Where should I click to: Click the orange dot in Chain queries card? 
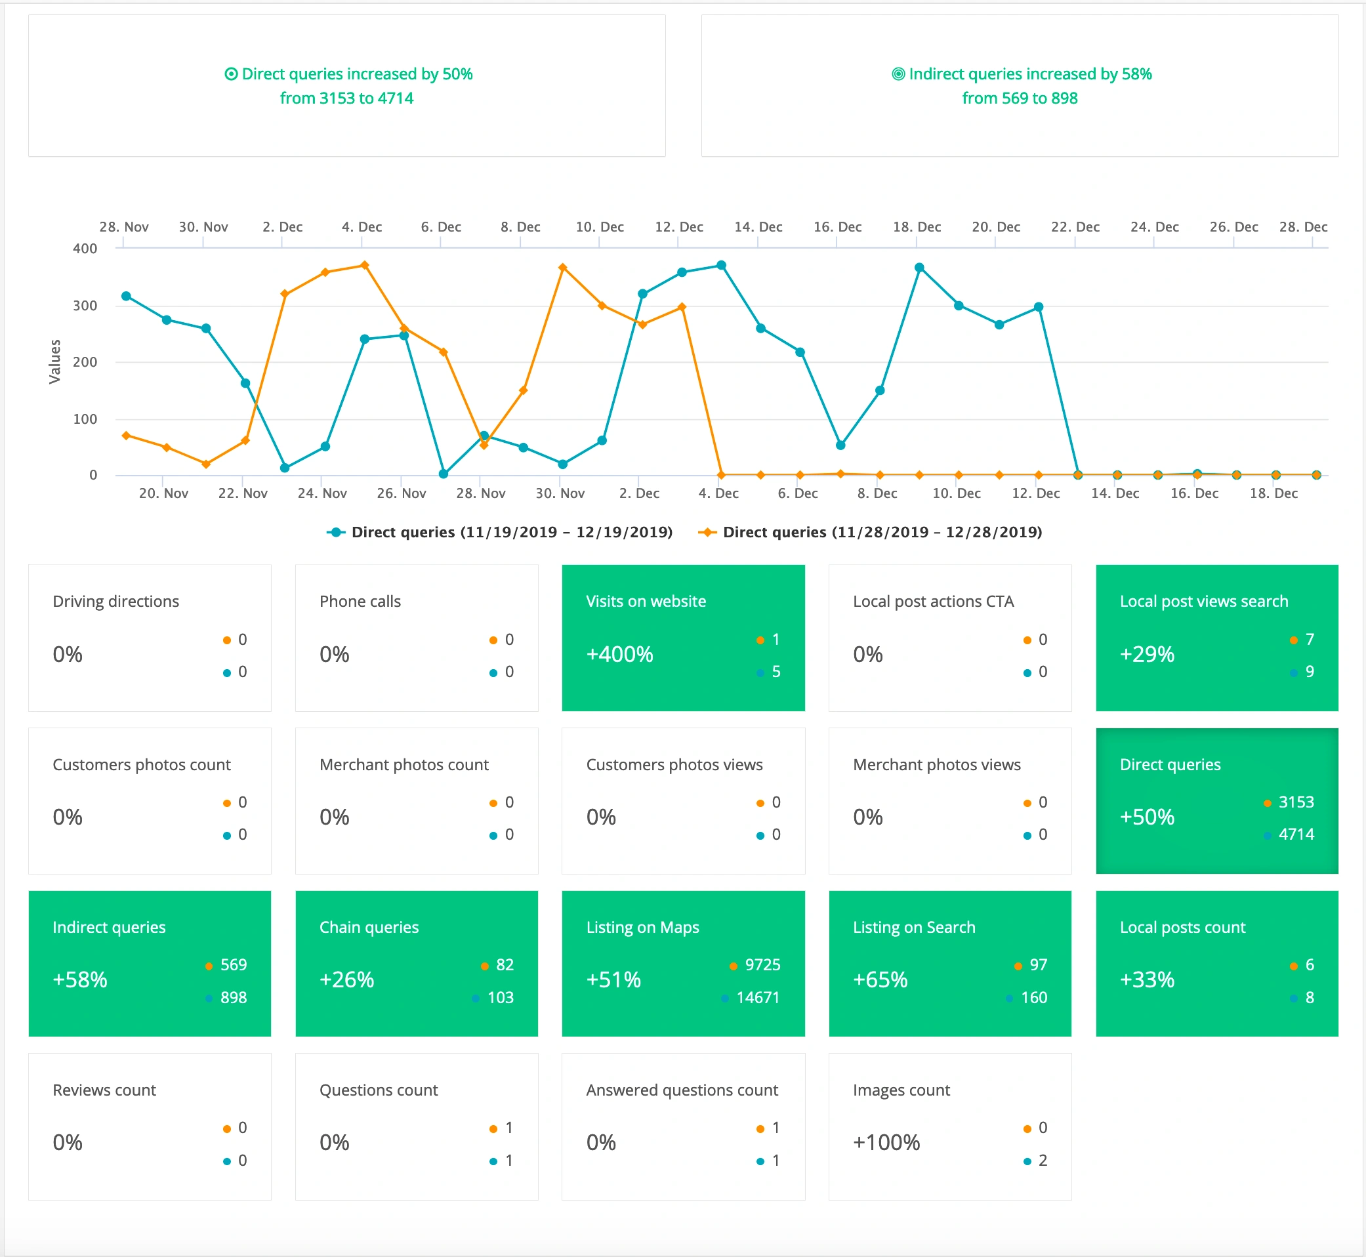(x=484, y=964)
